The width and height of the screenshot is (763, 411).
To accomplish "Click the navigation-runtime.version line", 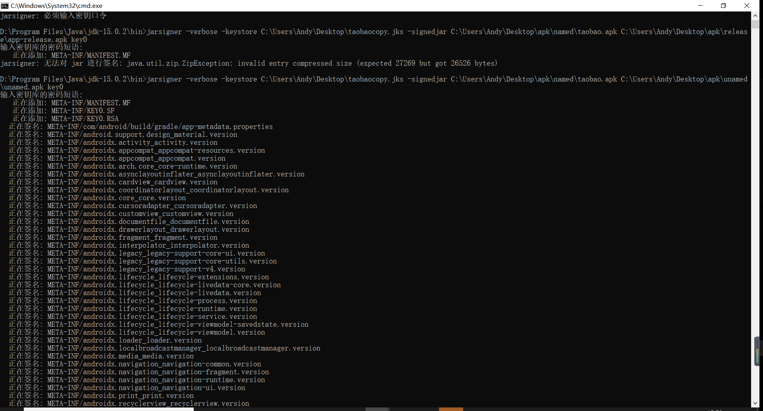I will coord(137,380).
